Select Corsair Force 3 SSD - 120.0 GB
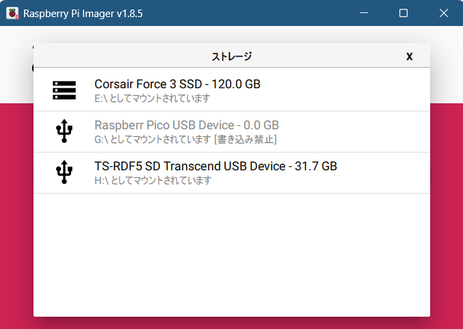The image size is (463, 329). pyautogui.click(x=232, y=90)
